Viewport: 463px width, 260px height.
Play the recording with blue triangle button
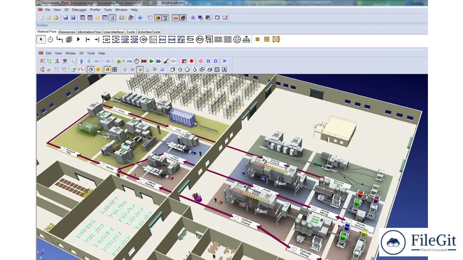(225, 61)
